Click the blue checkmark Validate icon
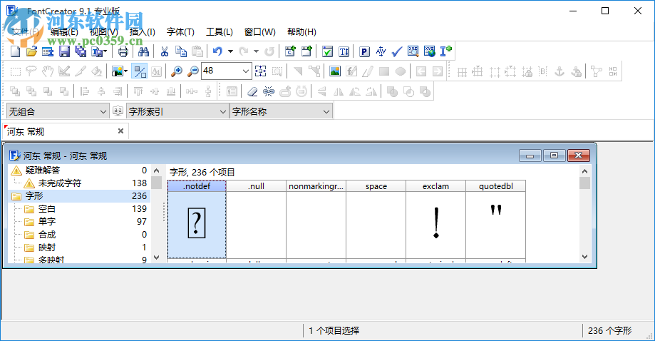Viewport: 655px width, 341px height. [x=397, y=51]
